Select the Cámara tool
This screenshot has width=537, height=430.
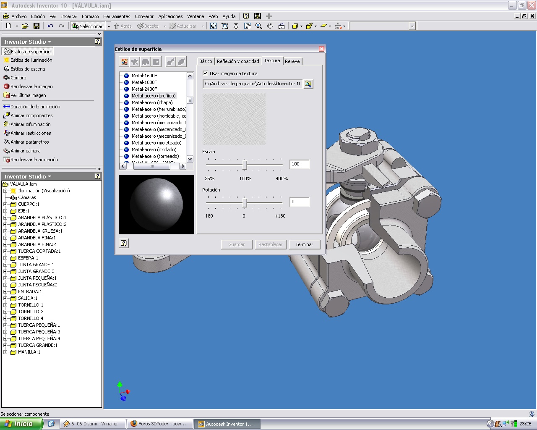coord(15,78)
